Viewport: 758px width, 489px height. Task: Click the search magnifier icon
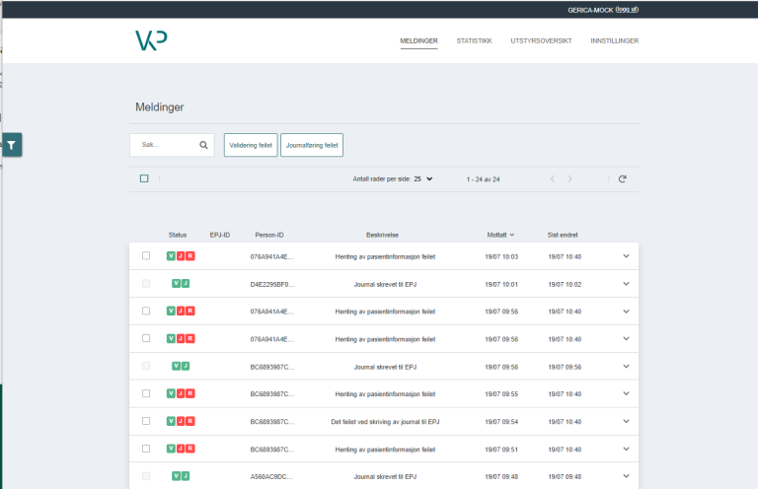tap(204, 145)
